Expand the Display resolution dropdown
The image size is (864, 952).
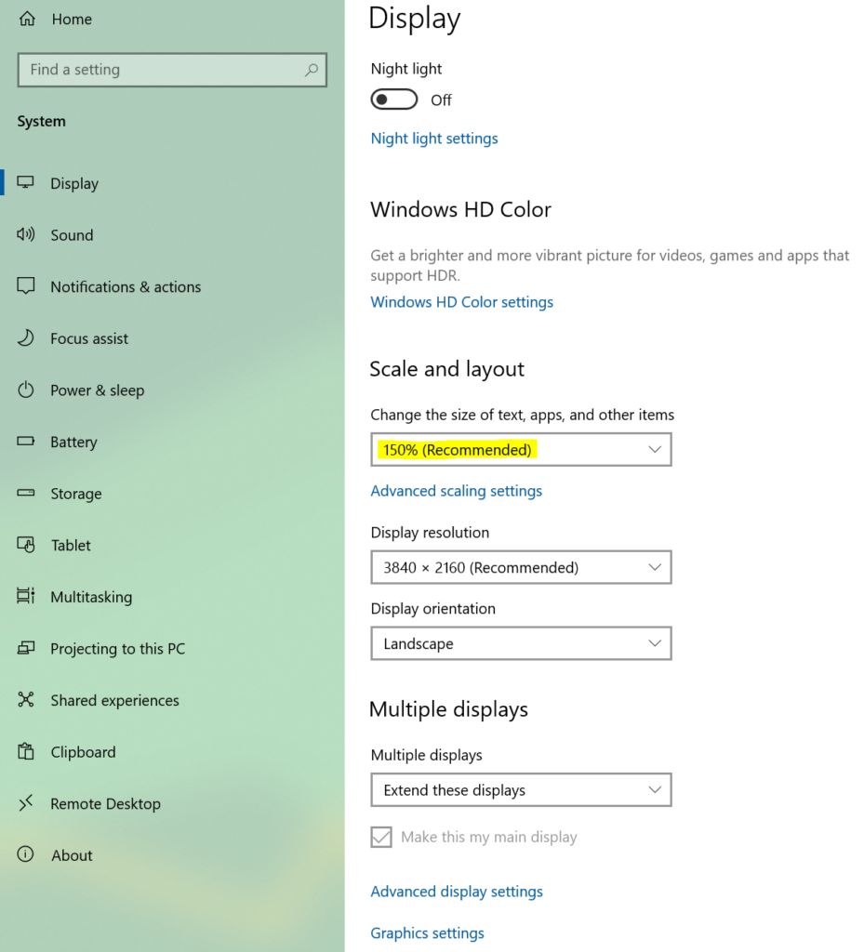[521, 567]
